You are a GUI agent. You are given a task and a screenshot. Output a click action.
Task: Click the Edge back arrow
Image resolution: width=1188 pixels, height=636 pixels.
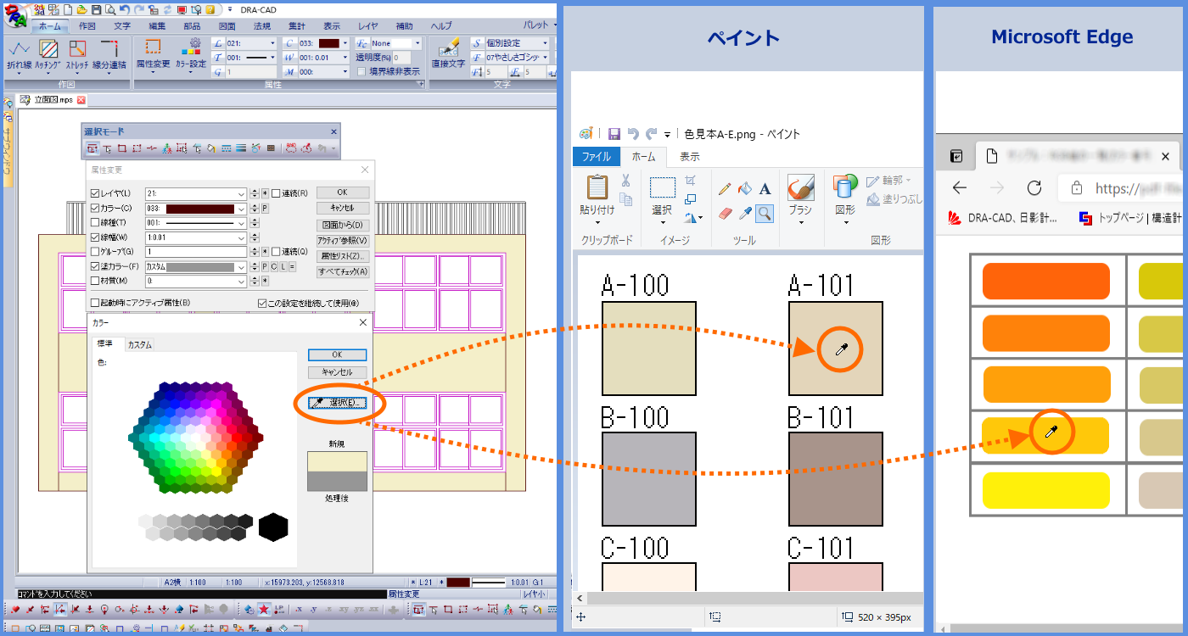click(x=960, y=187)
